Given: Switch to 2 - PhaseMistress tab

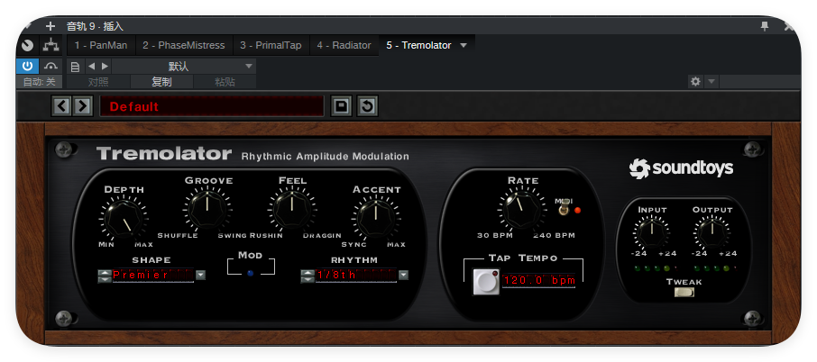Looking at the screenshot, I should 184,45.
